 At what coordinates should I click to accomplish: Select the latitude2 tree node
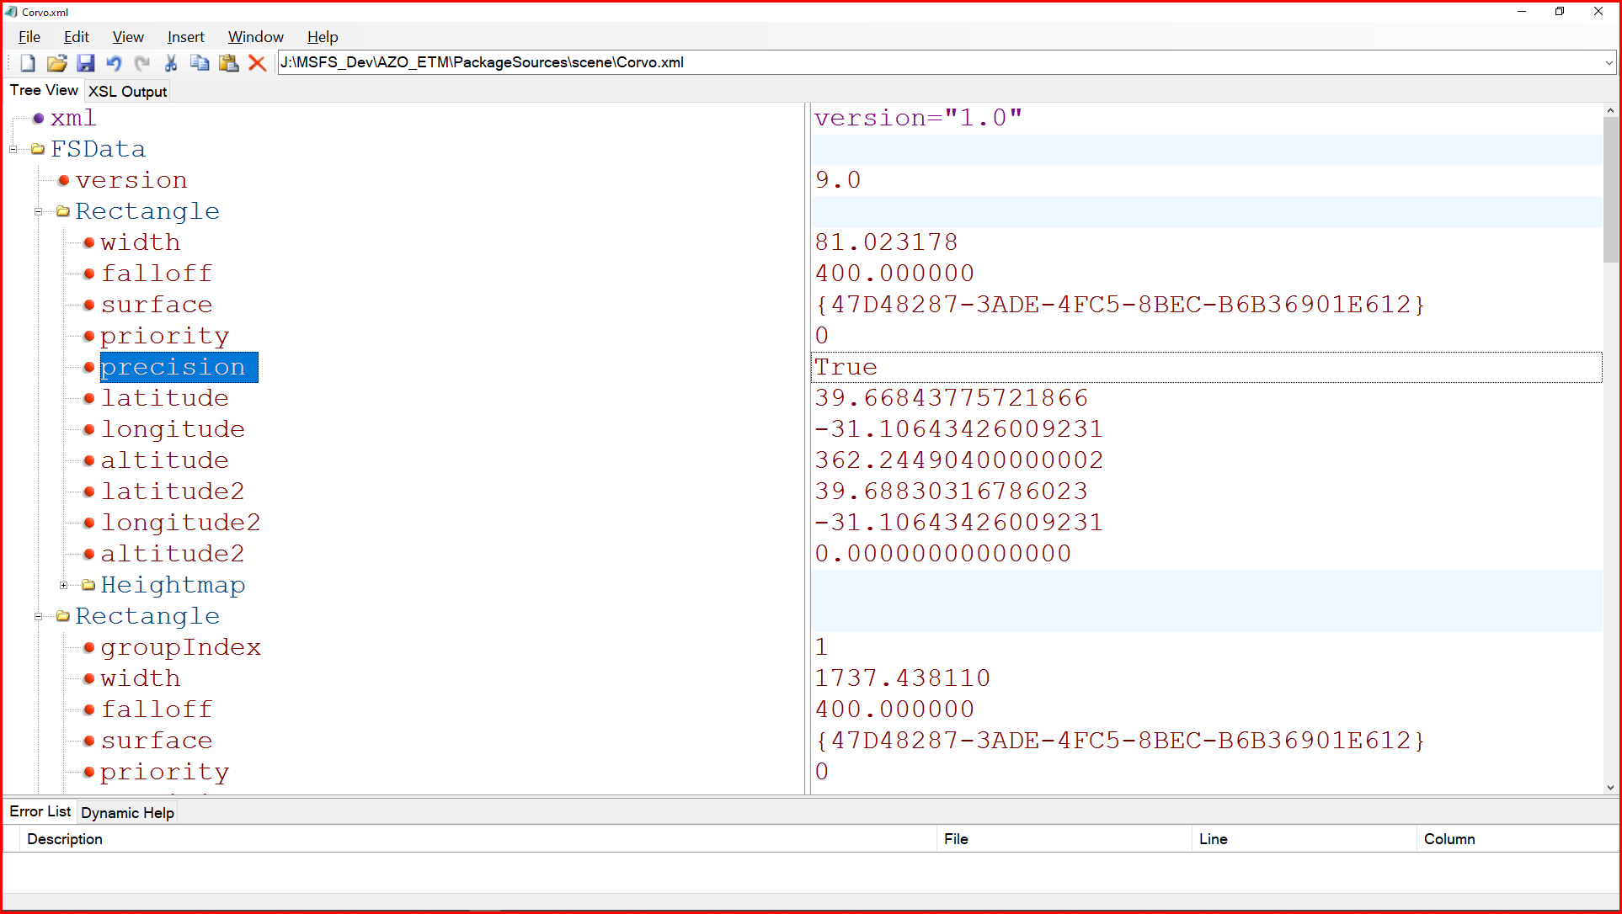pyautogui.click(x=173, y=492)
